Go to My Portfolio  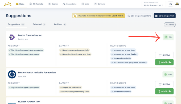36,4
